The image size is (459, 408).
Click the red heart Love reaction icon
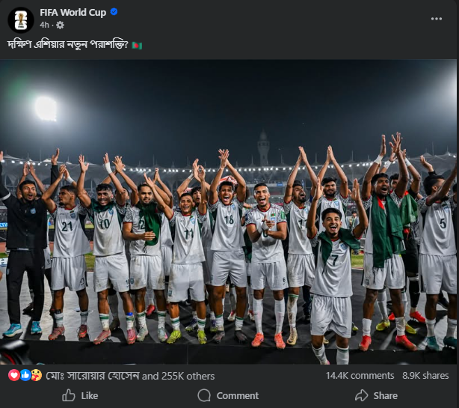coord(14,375)
